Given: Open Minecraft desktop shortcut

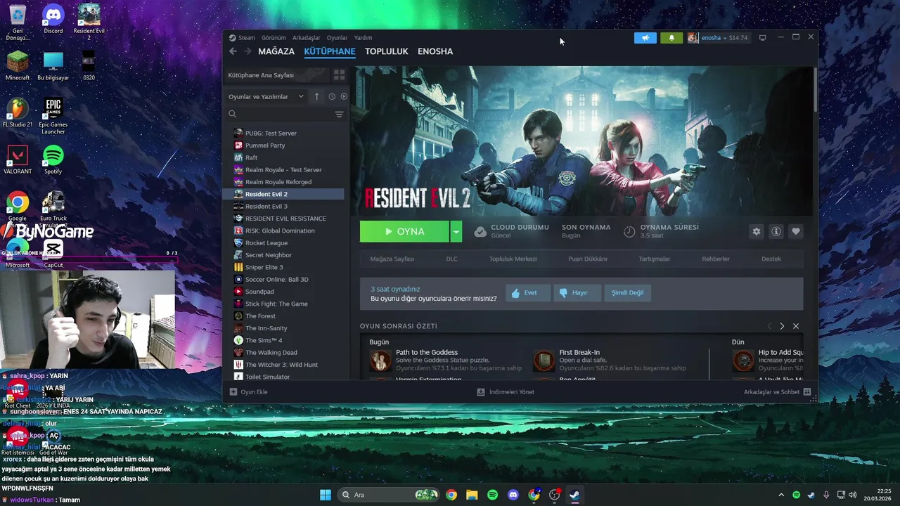Looking at the screenshot, I should (18, 66).
